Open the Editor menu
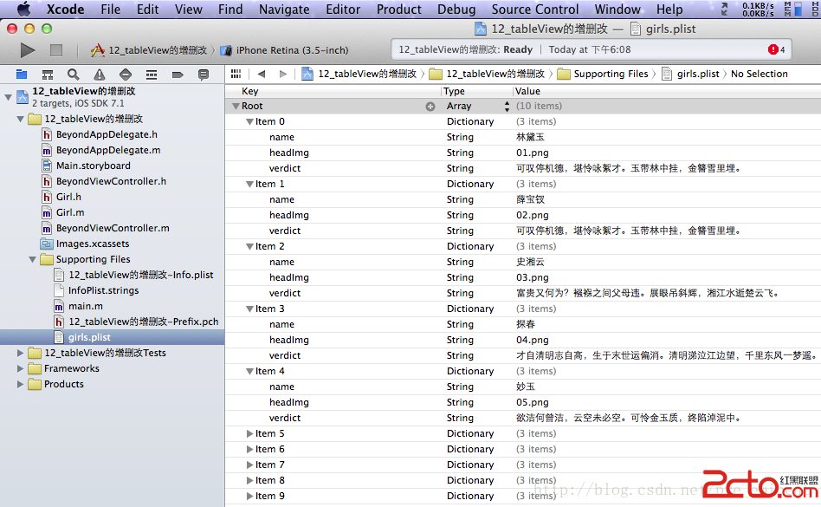Image resolution: width=821 pixels, height=507 pixels. [343, 10]
